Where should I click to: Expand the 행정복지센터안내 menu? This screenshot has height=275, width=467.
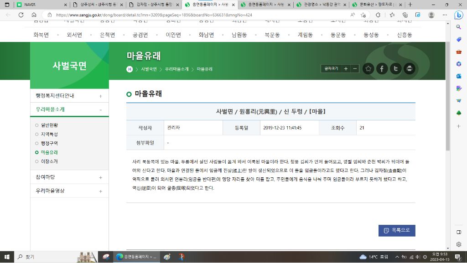[x=100, y=96]
